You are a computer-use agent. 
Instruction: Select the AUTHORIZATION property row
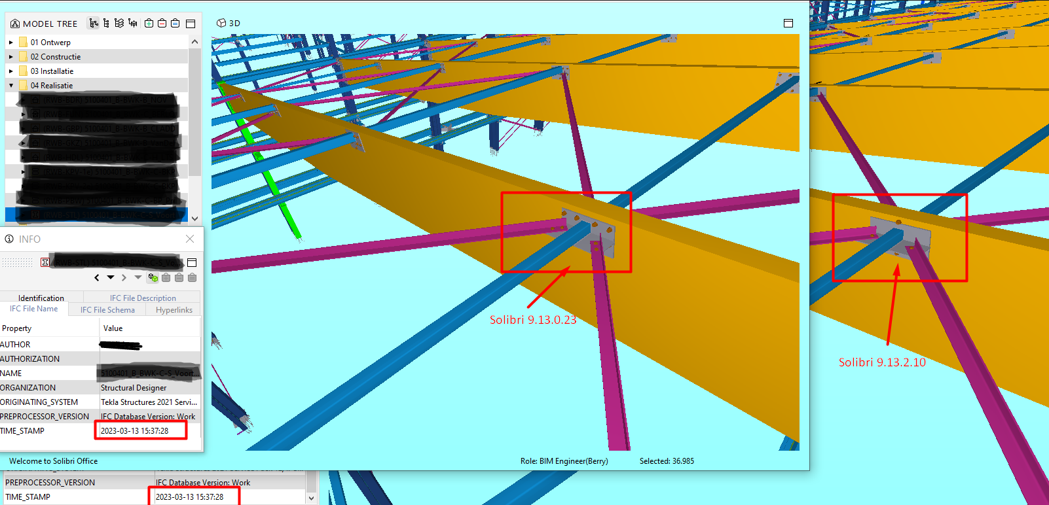coord(100,359)
